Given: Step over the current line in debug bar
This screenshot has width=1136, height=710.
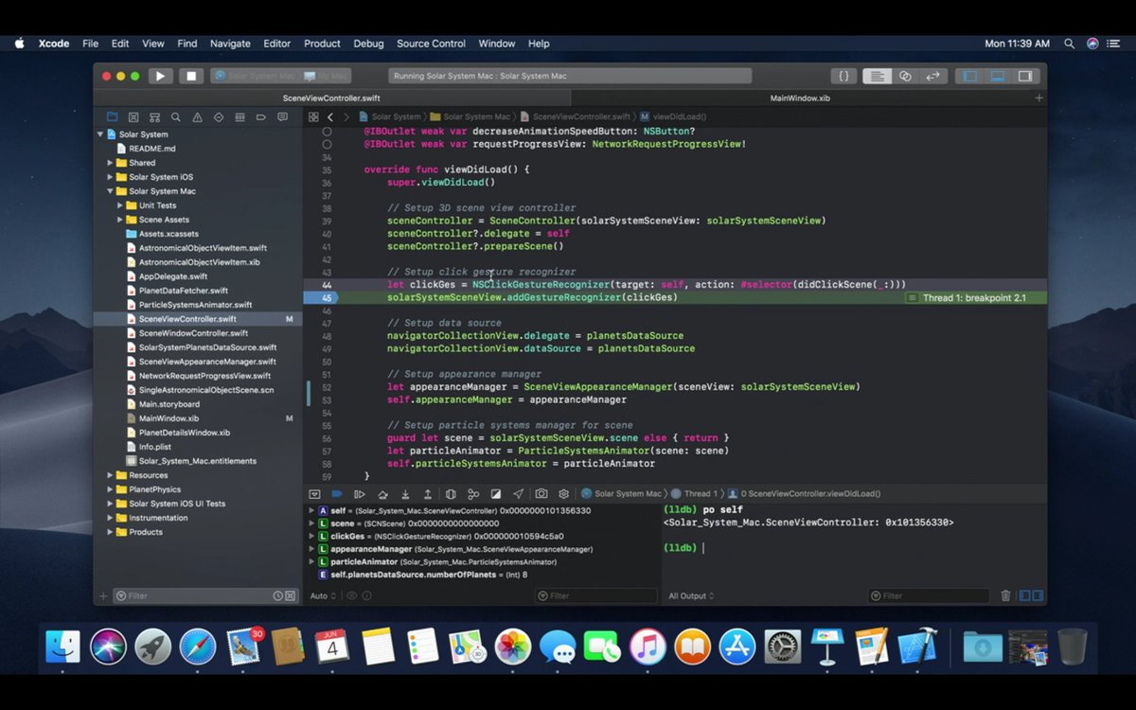Looking at the screenshot, I should click(382, 494).
